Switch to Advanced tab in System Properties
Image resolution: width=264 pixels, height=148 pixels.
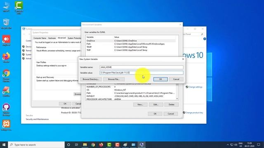(x=61, y=38)
